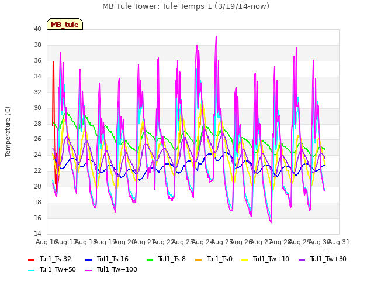Click the 14 y-axis tick label
The height and width of the screenshot is (281, 374).
point(37,234)
